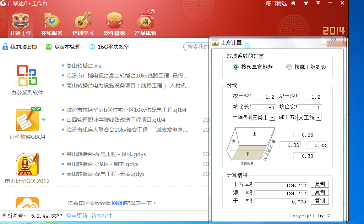Open 多版本管理 item
Image resolution: width=364 pixels, height=224 pixels.
63,47
